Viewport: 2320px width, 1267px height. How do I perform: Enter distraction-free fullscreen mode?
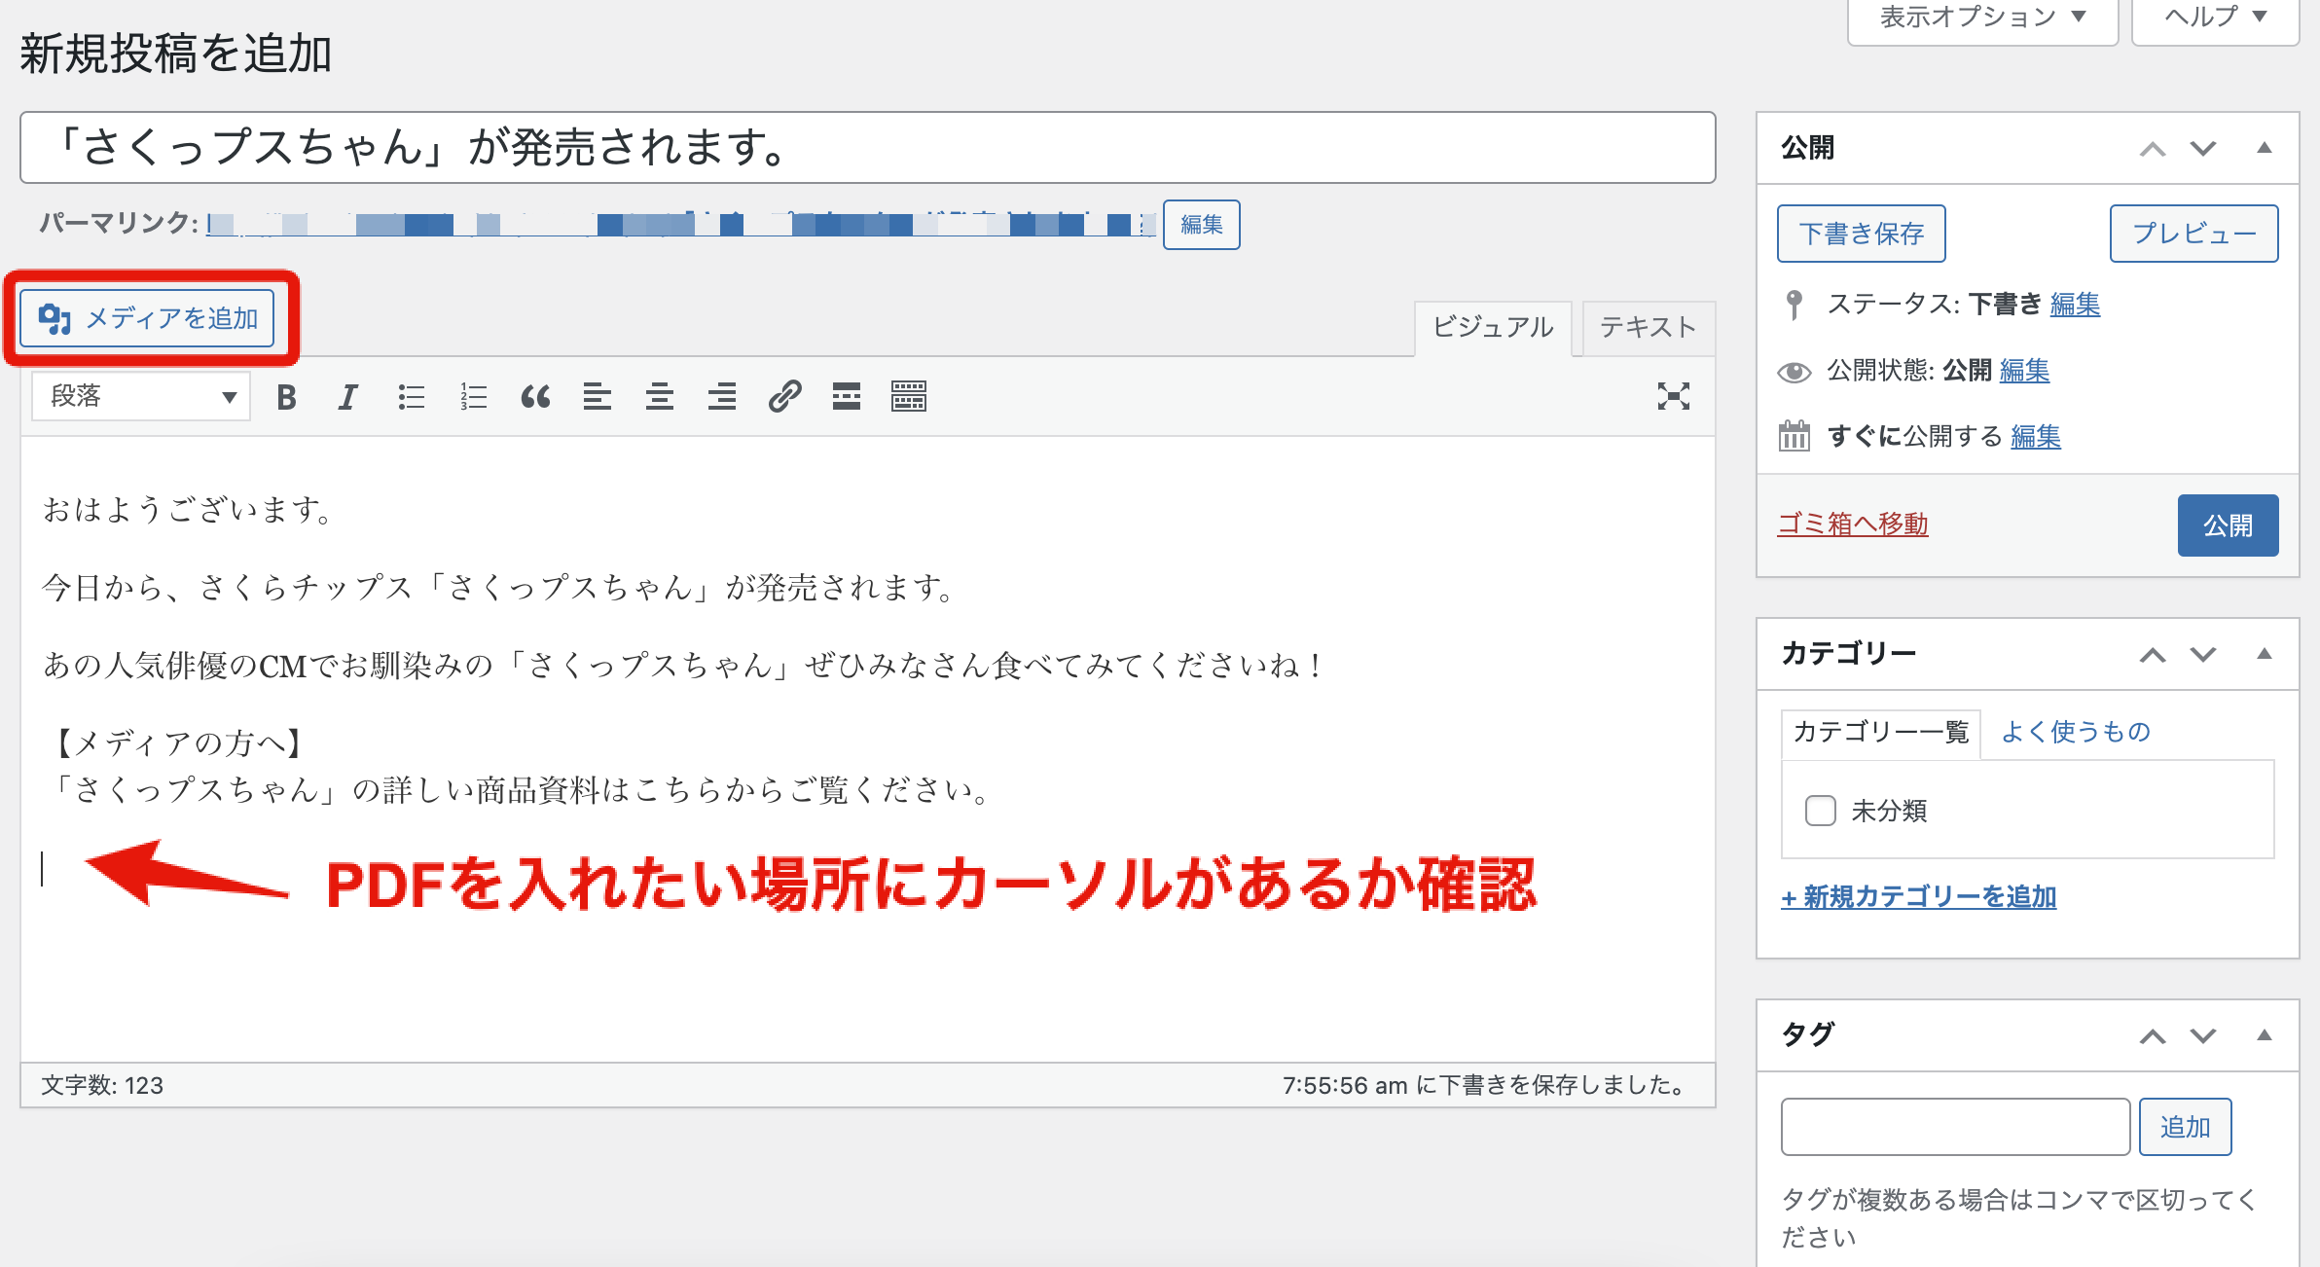click(x=1673, y=396)
